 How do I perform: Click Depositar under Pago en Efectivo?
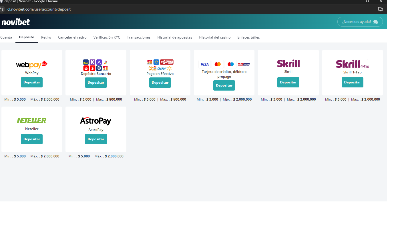point(160,83)
